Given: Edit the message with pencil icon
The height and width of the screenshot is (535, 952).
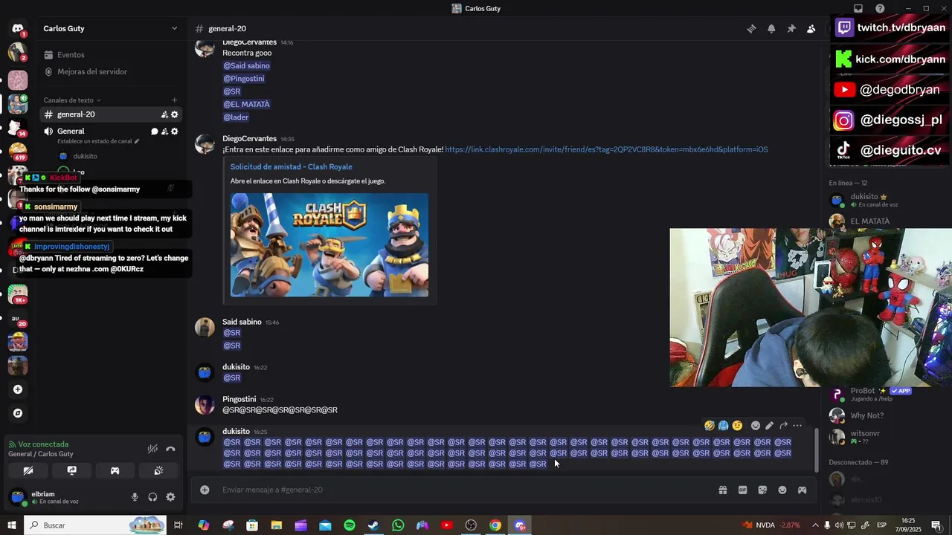Looking at the screenshot, I should 770,426.
